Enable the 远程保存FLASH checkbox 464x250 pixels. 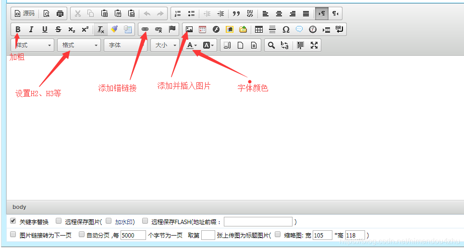tap(145, 221)
